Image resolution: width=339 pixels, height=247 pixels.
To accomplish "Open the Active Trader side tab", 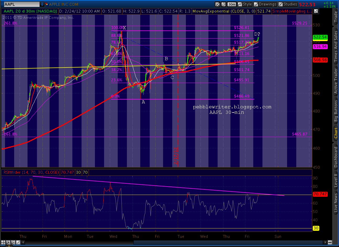I will (336, 81).
